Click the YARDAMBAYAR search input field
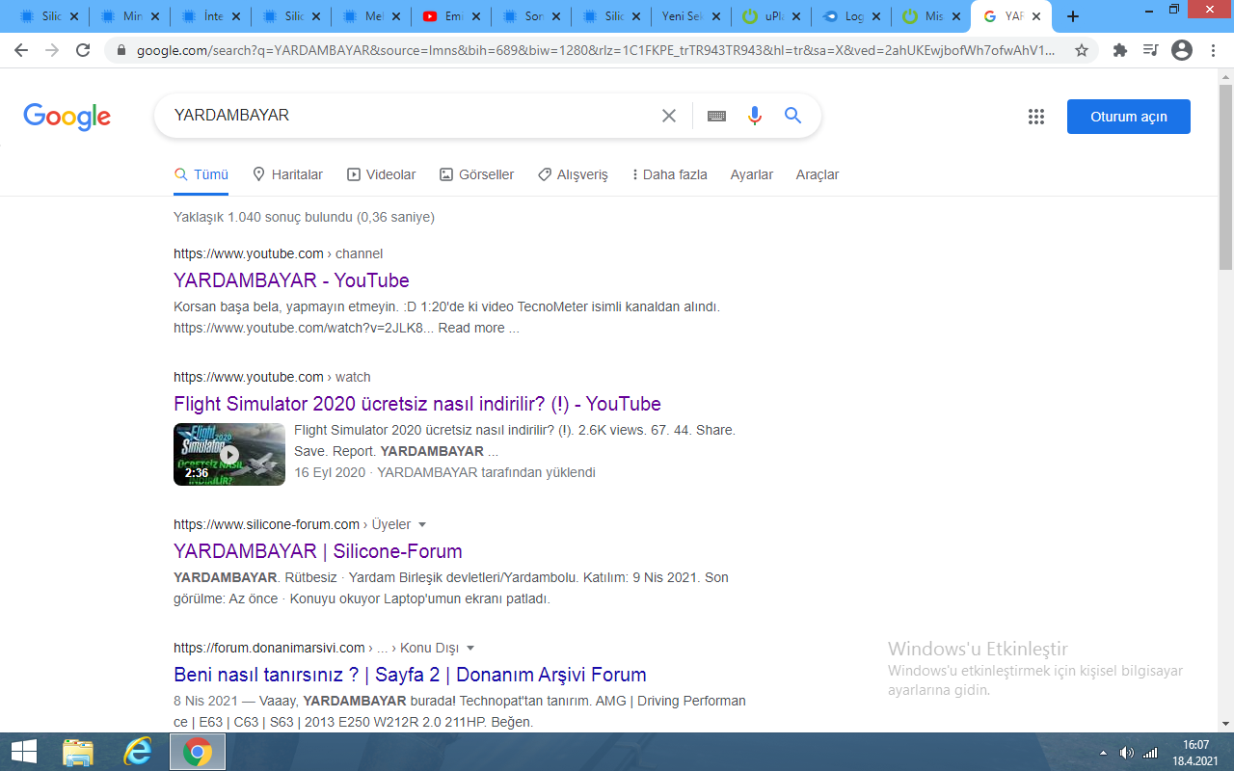Screen dimensions: 1234x771 coord(410,116)
